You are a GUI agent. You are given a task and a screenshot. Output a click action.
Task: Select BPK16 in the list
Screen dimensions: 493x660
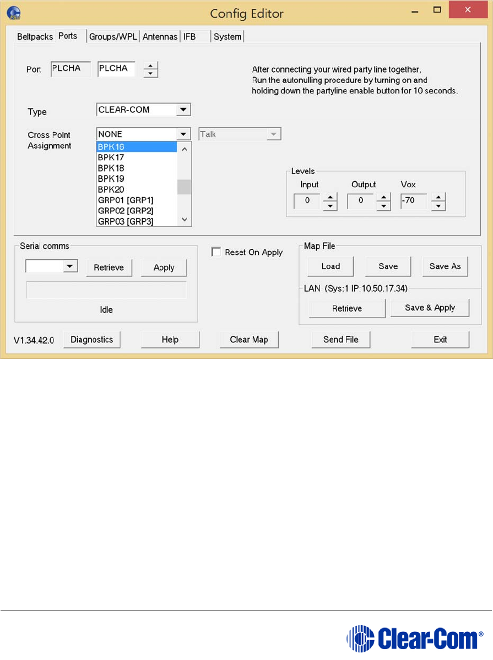pos(137,146)
